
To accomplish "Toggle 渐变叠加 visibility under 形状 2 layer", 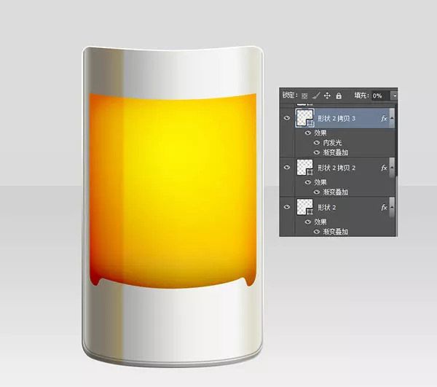I will pyautogui.click(x=317, y=232).
